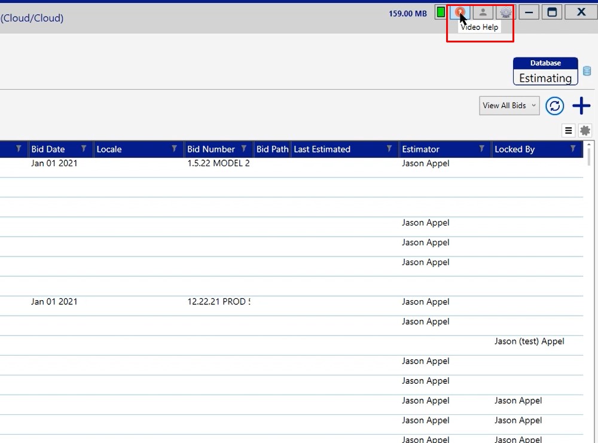This screenshot has height=443, width=598.
Task: Select the row locked by Jason (test) Appel
Action: (x=529, y=341)
